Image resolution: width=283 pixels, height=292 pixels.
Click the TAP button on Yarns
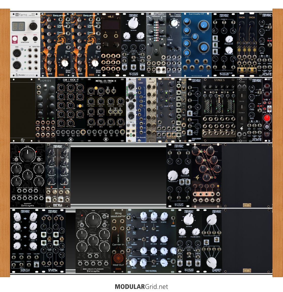pos(35,39)
